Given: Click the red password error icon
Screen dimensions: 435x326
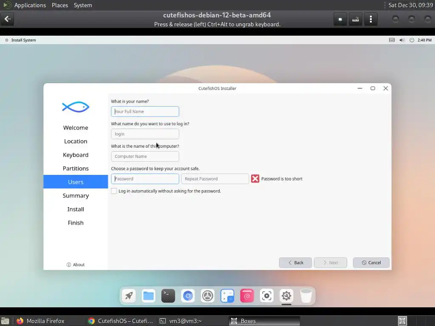Looking at the screenshot, I should point(255,179).
